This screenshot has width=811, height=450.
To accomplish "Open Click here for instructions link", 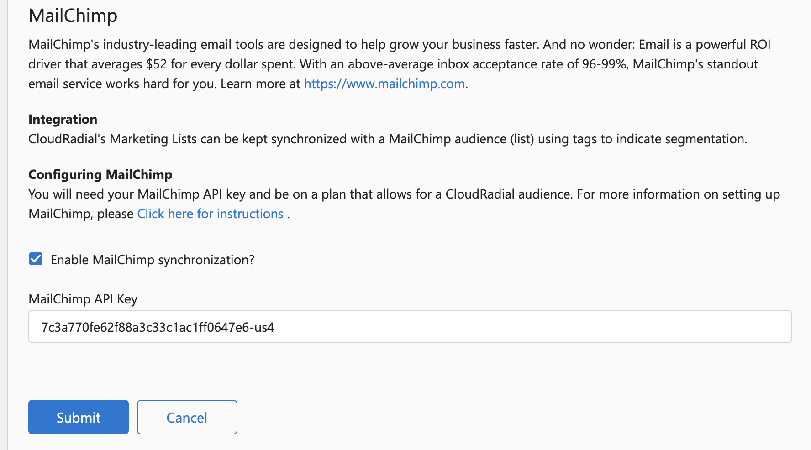I will [211, 214].
